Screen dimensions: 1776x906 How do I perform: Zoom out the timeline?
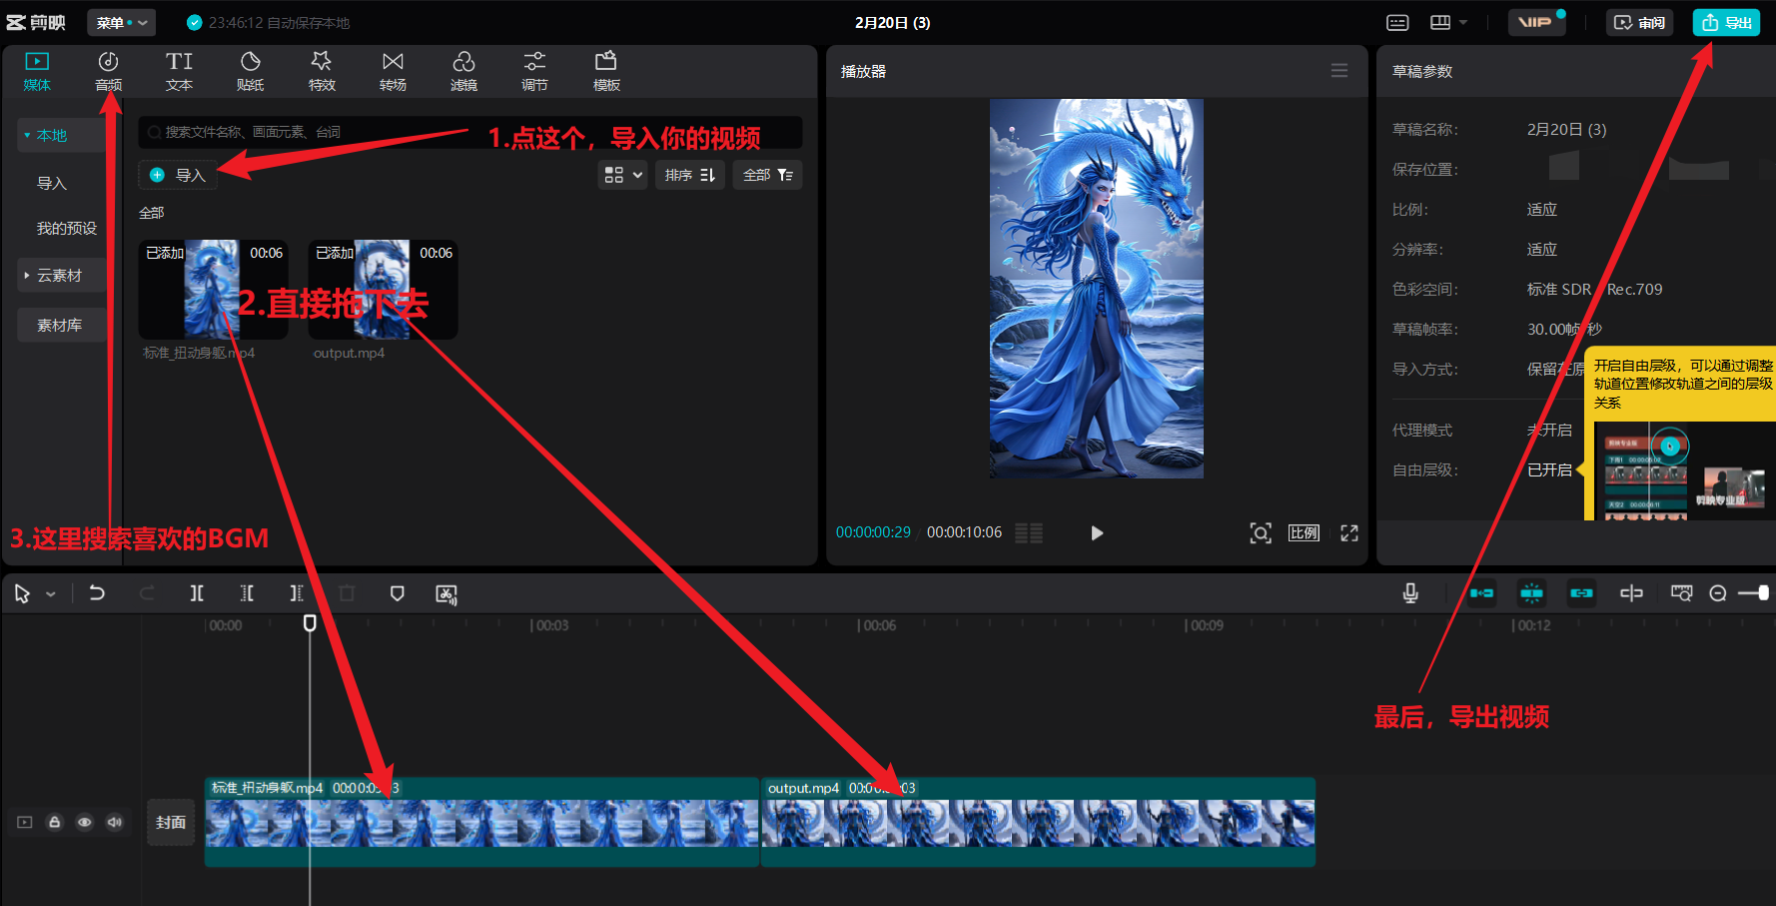point(1718,593)
